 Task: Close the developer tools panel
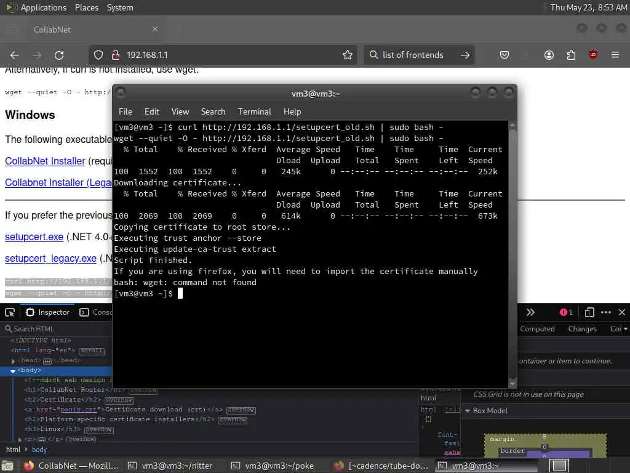pyautogui.click(x=622, y=312)
